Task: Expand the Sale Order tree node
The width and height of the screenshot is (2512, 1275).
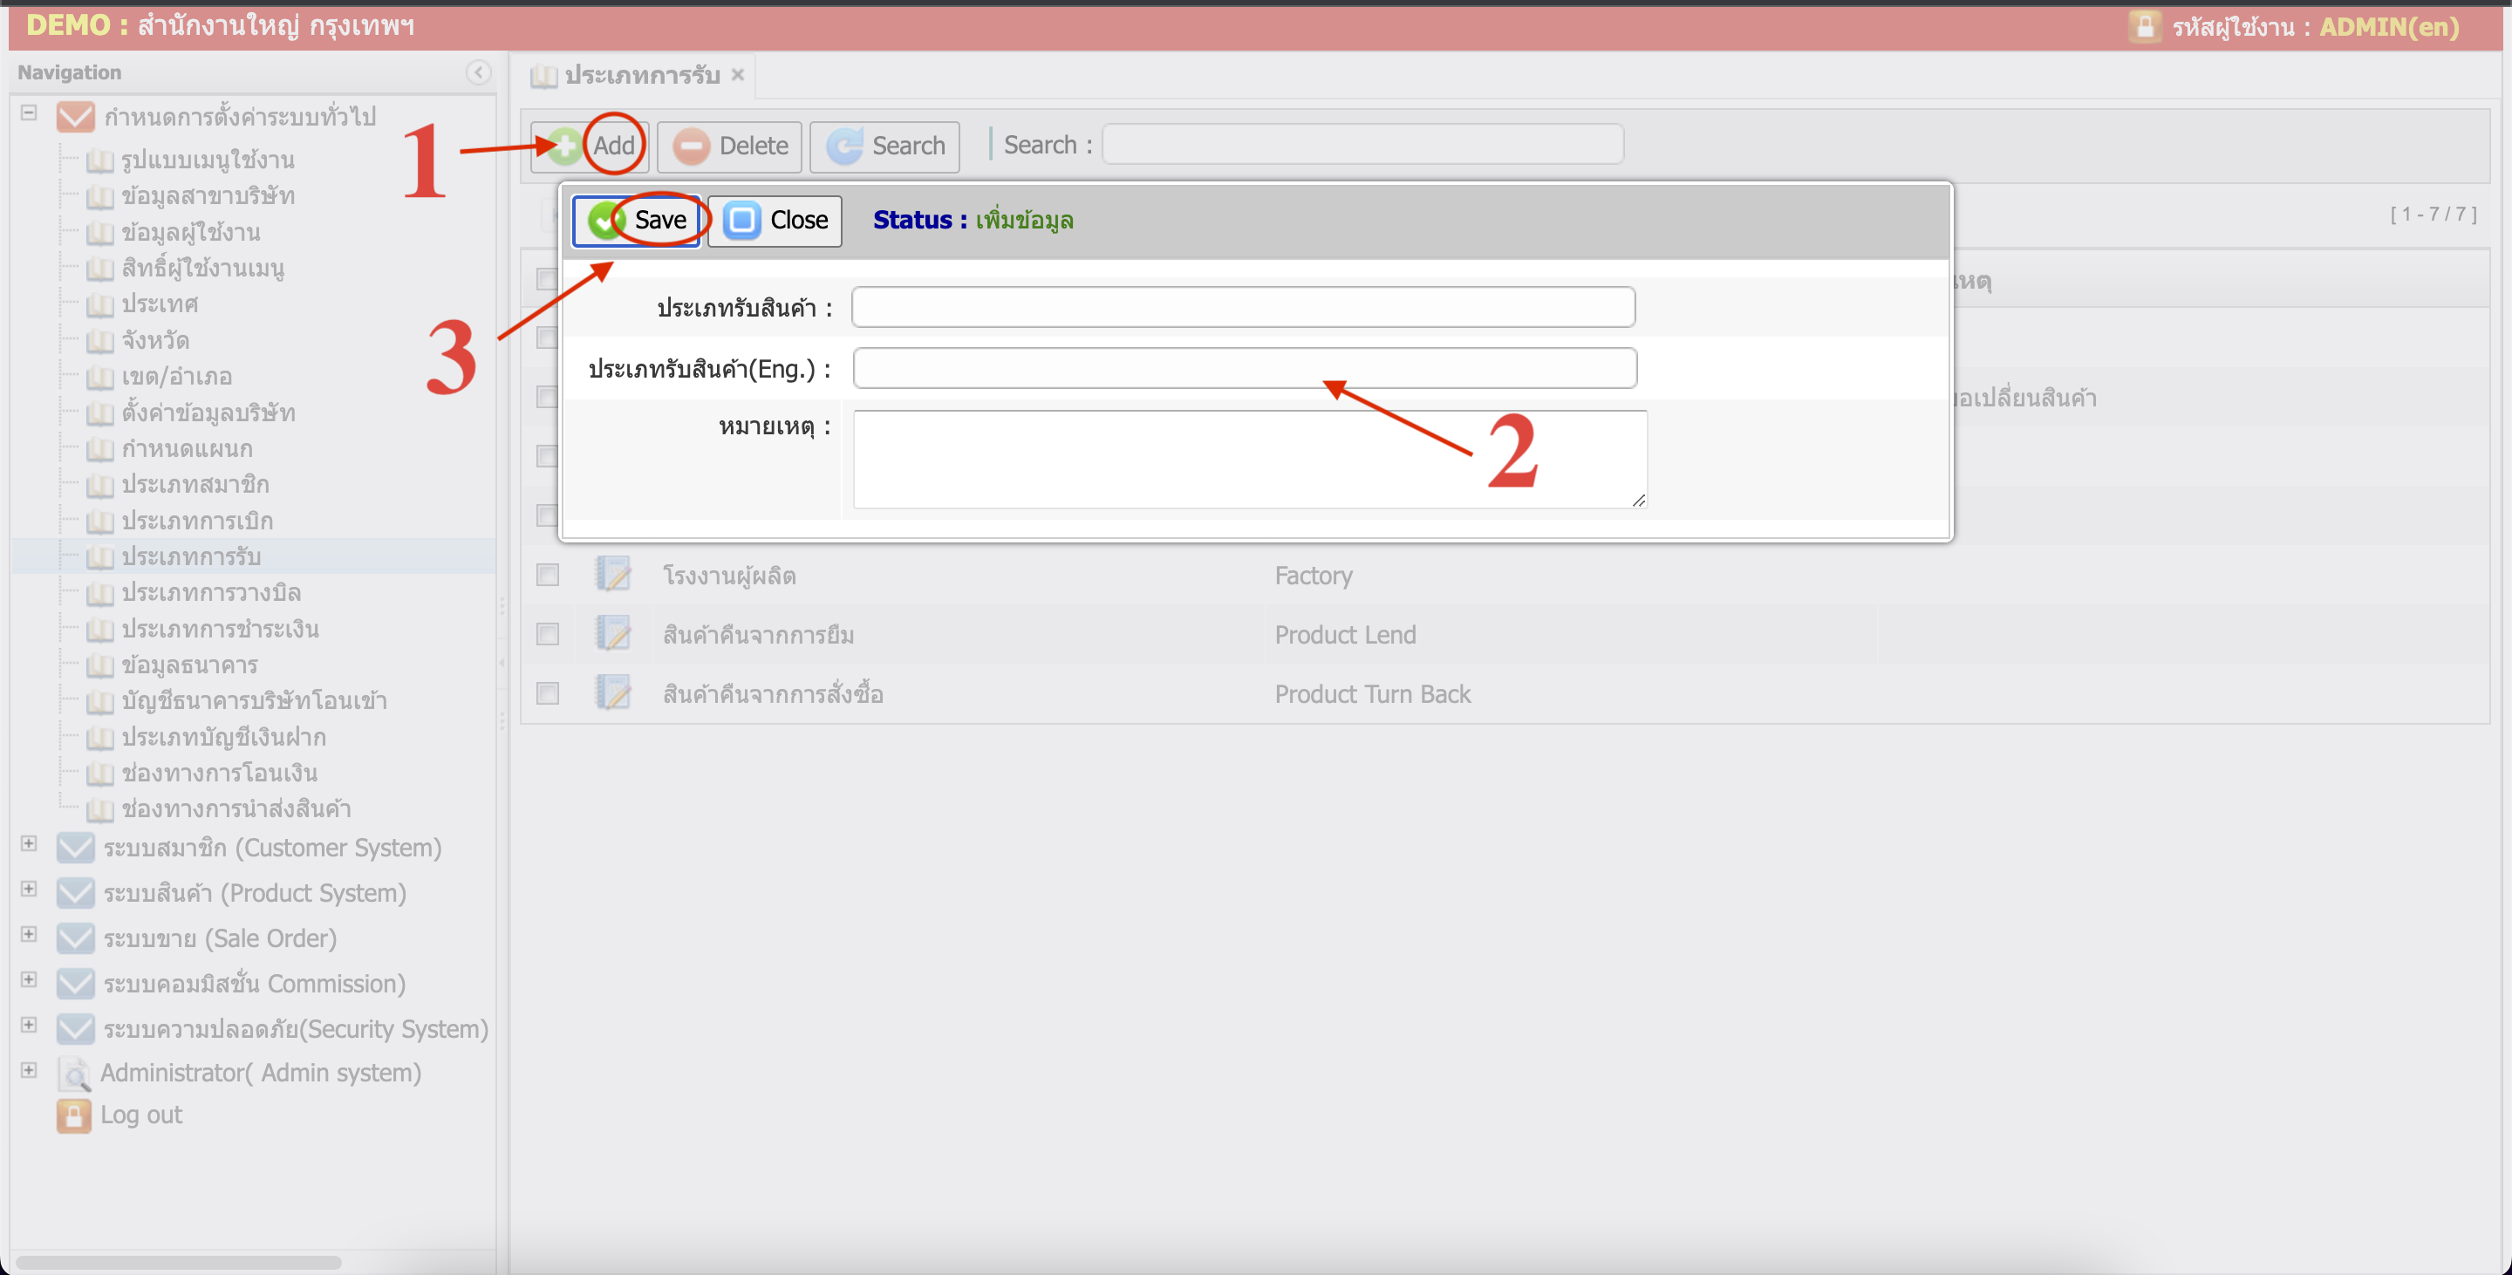Action: (30, 934)
